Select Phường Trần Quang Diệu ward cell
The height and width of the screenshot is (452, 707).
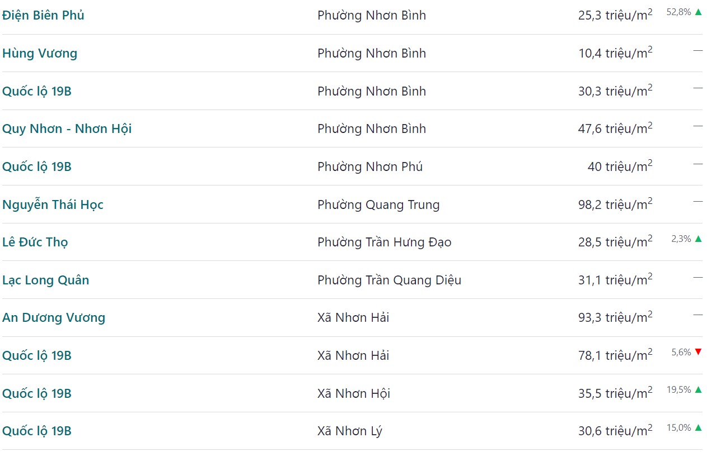389,280
